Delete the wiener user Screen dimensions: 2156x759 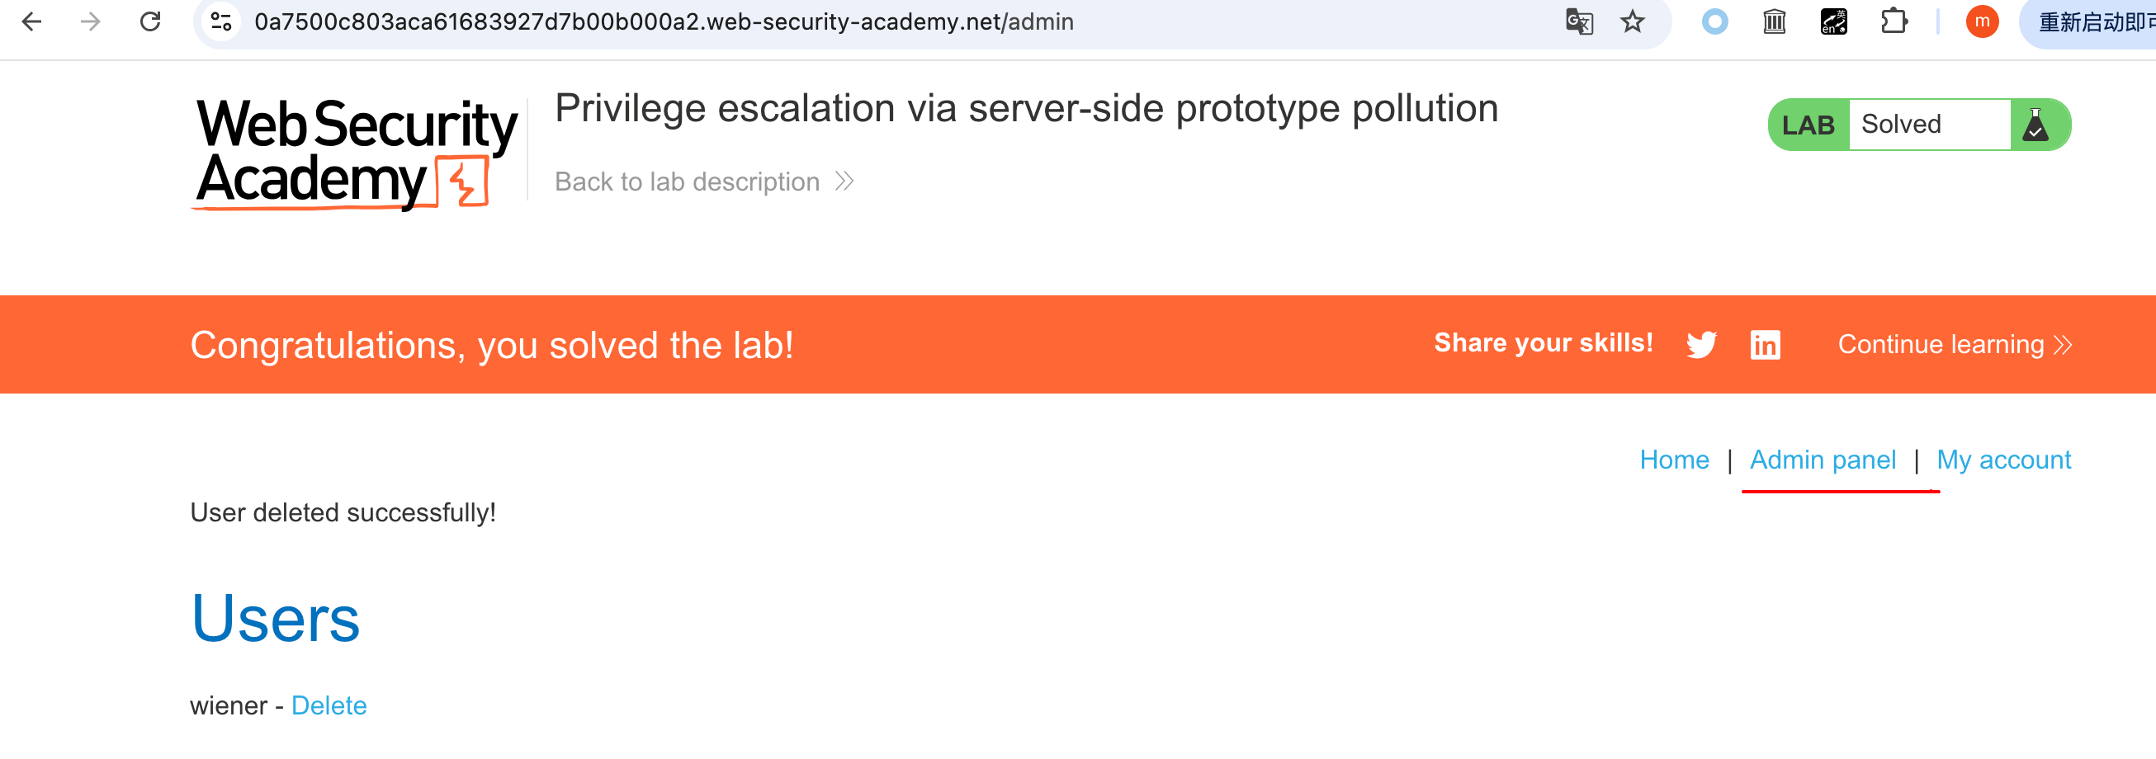coord(329,705)
